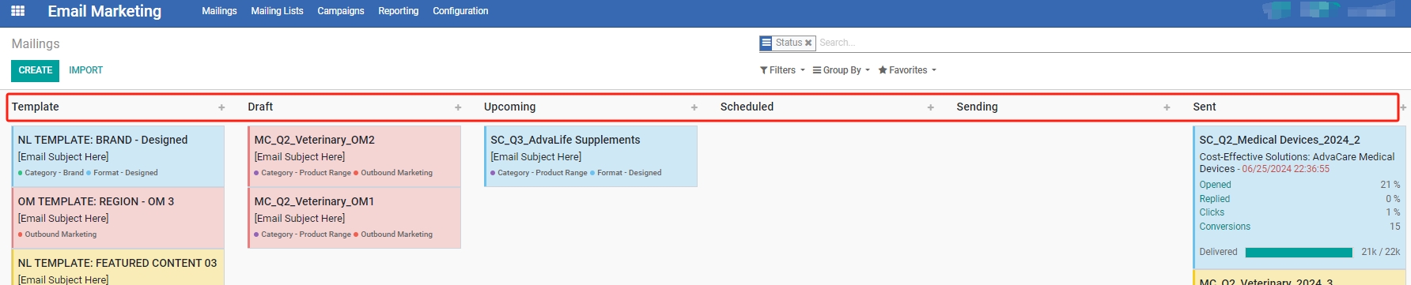Click the CREATE button
The height and width of the screenshot is (285, 1411).
tap(36, 70)
